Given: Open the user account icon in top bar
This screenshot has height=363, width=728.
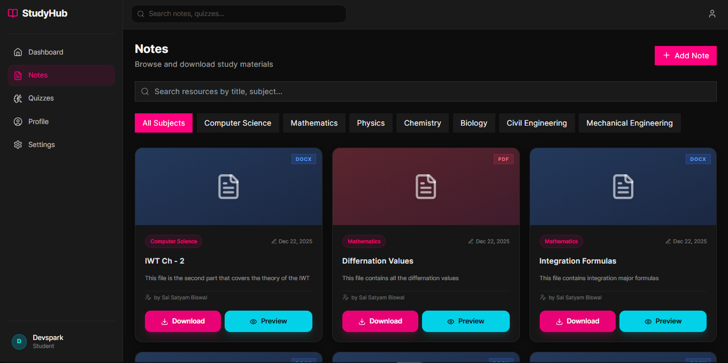Looking at the screenshot, I should coord(712,14).
